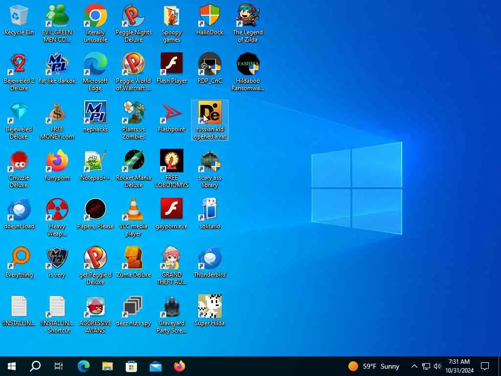Viewport: 501px width, 376px height.
Task: Open the notification Action Center
Action: coord(485,366)
